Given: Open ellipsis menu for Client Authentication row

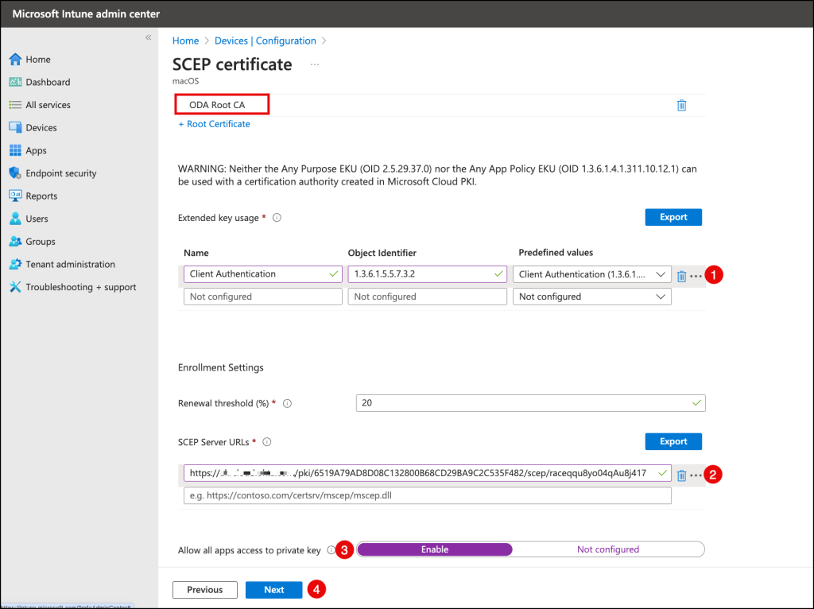Looking at the screenshot, I should (x=696, y=276).
